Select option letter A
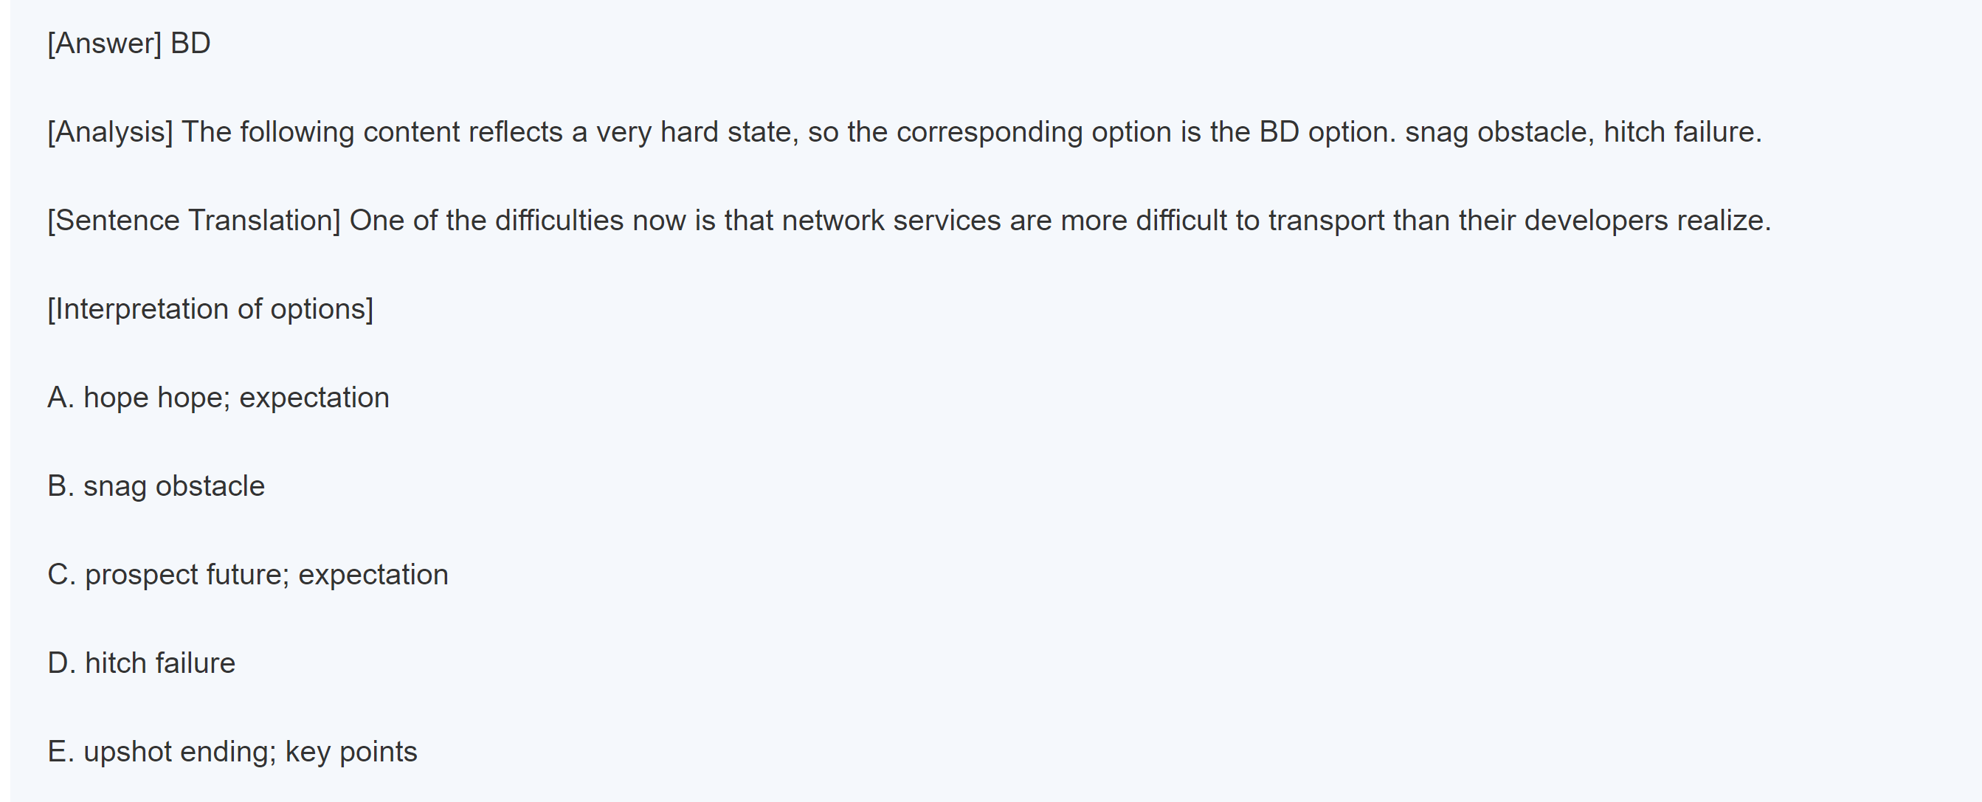Viewport: 1982px width, 802px height. [59, 398]
